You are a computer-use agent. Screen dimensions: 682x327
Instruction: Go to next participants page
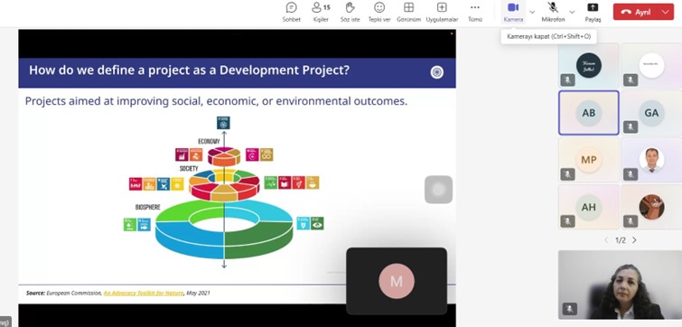[634, 240]
